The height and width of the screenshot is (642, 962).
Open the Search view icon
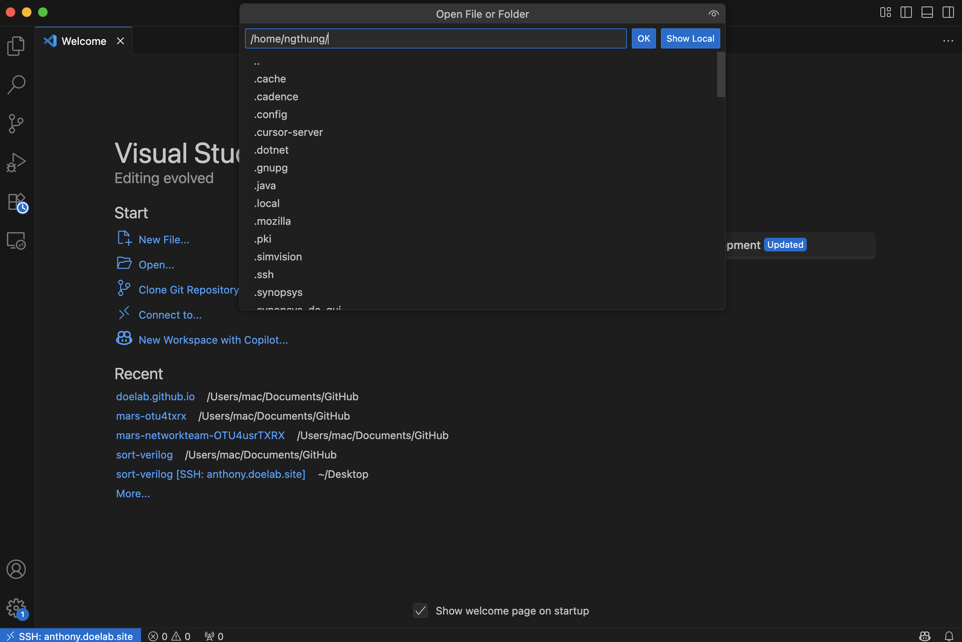pyautogui.click(x=17, y=84)
